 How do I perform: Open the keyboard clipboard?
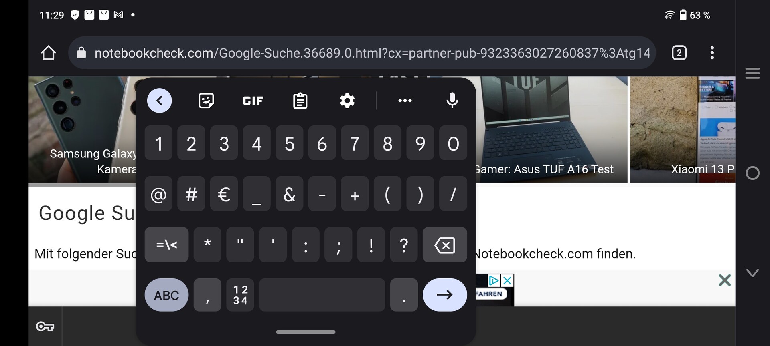300,101
